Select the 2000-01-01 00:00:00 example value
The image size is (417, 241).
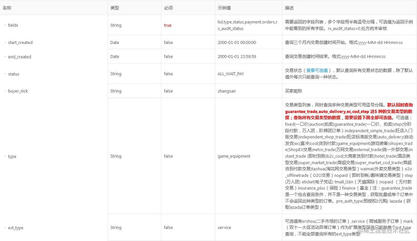[x=237, y=42]
